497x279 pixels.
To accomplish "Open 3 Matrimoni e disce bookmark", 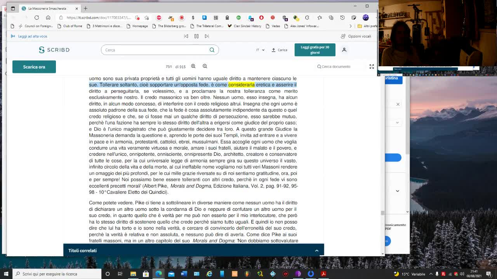I will [104, 26].
